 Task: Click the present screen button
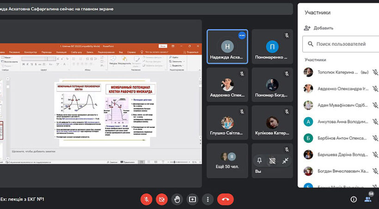192,199
